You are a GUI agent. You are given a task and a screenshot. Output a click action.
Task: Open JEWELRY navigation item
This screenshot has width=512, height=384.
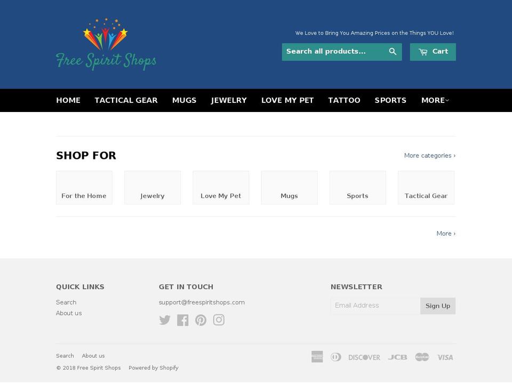(x=229, y=100)
